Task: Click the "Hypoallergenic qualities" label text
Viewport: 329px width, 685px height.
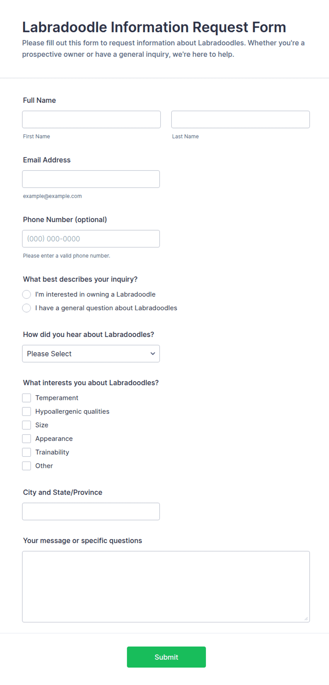Action: click(72, 412)
